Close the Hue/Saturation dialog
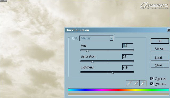The image size is (170, 98). tap(169, 30)
